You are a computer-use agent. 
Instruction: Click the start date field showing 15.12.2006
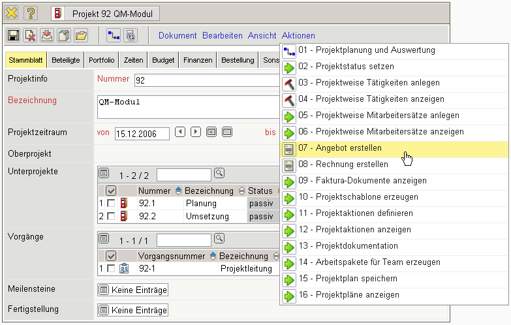[142, 133]
